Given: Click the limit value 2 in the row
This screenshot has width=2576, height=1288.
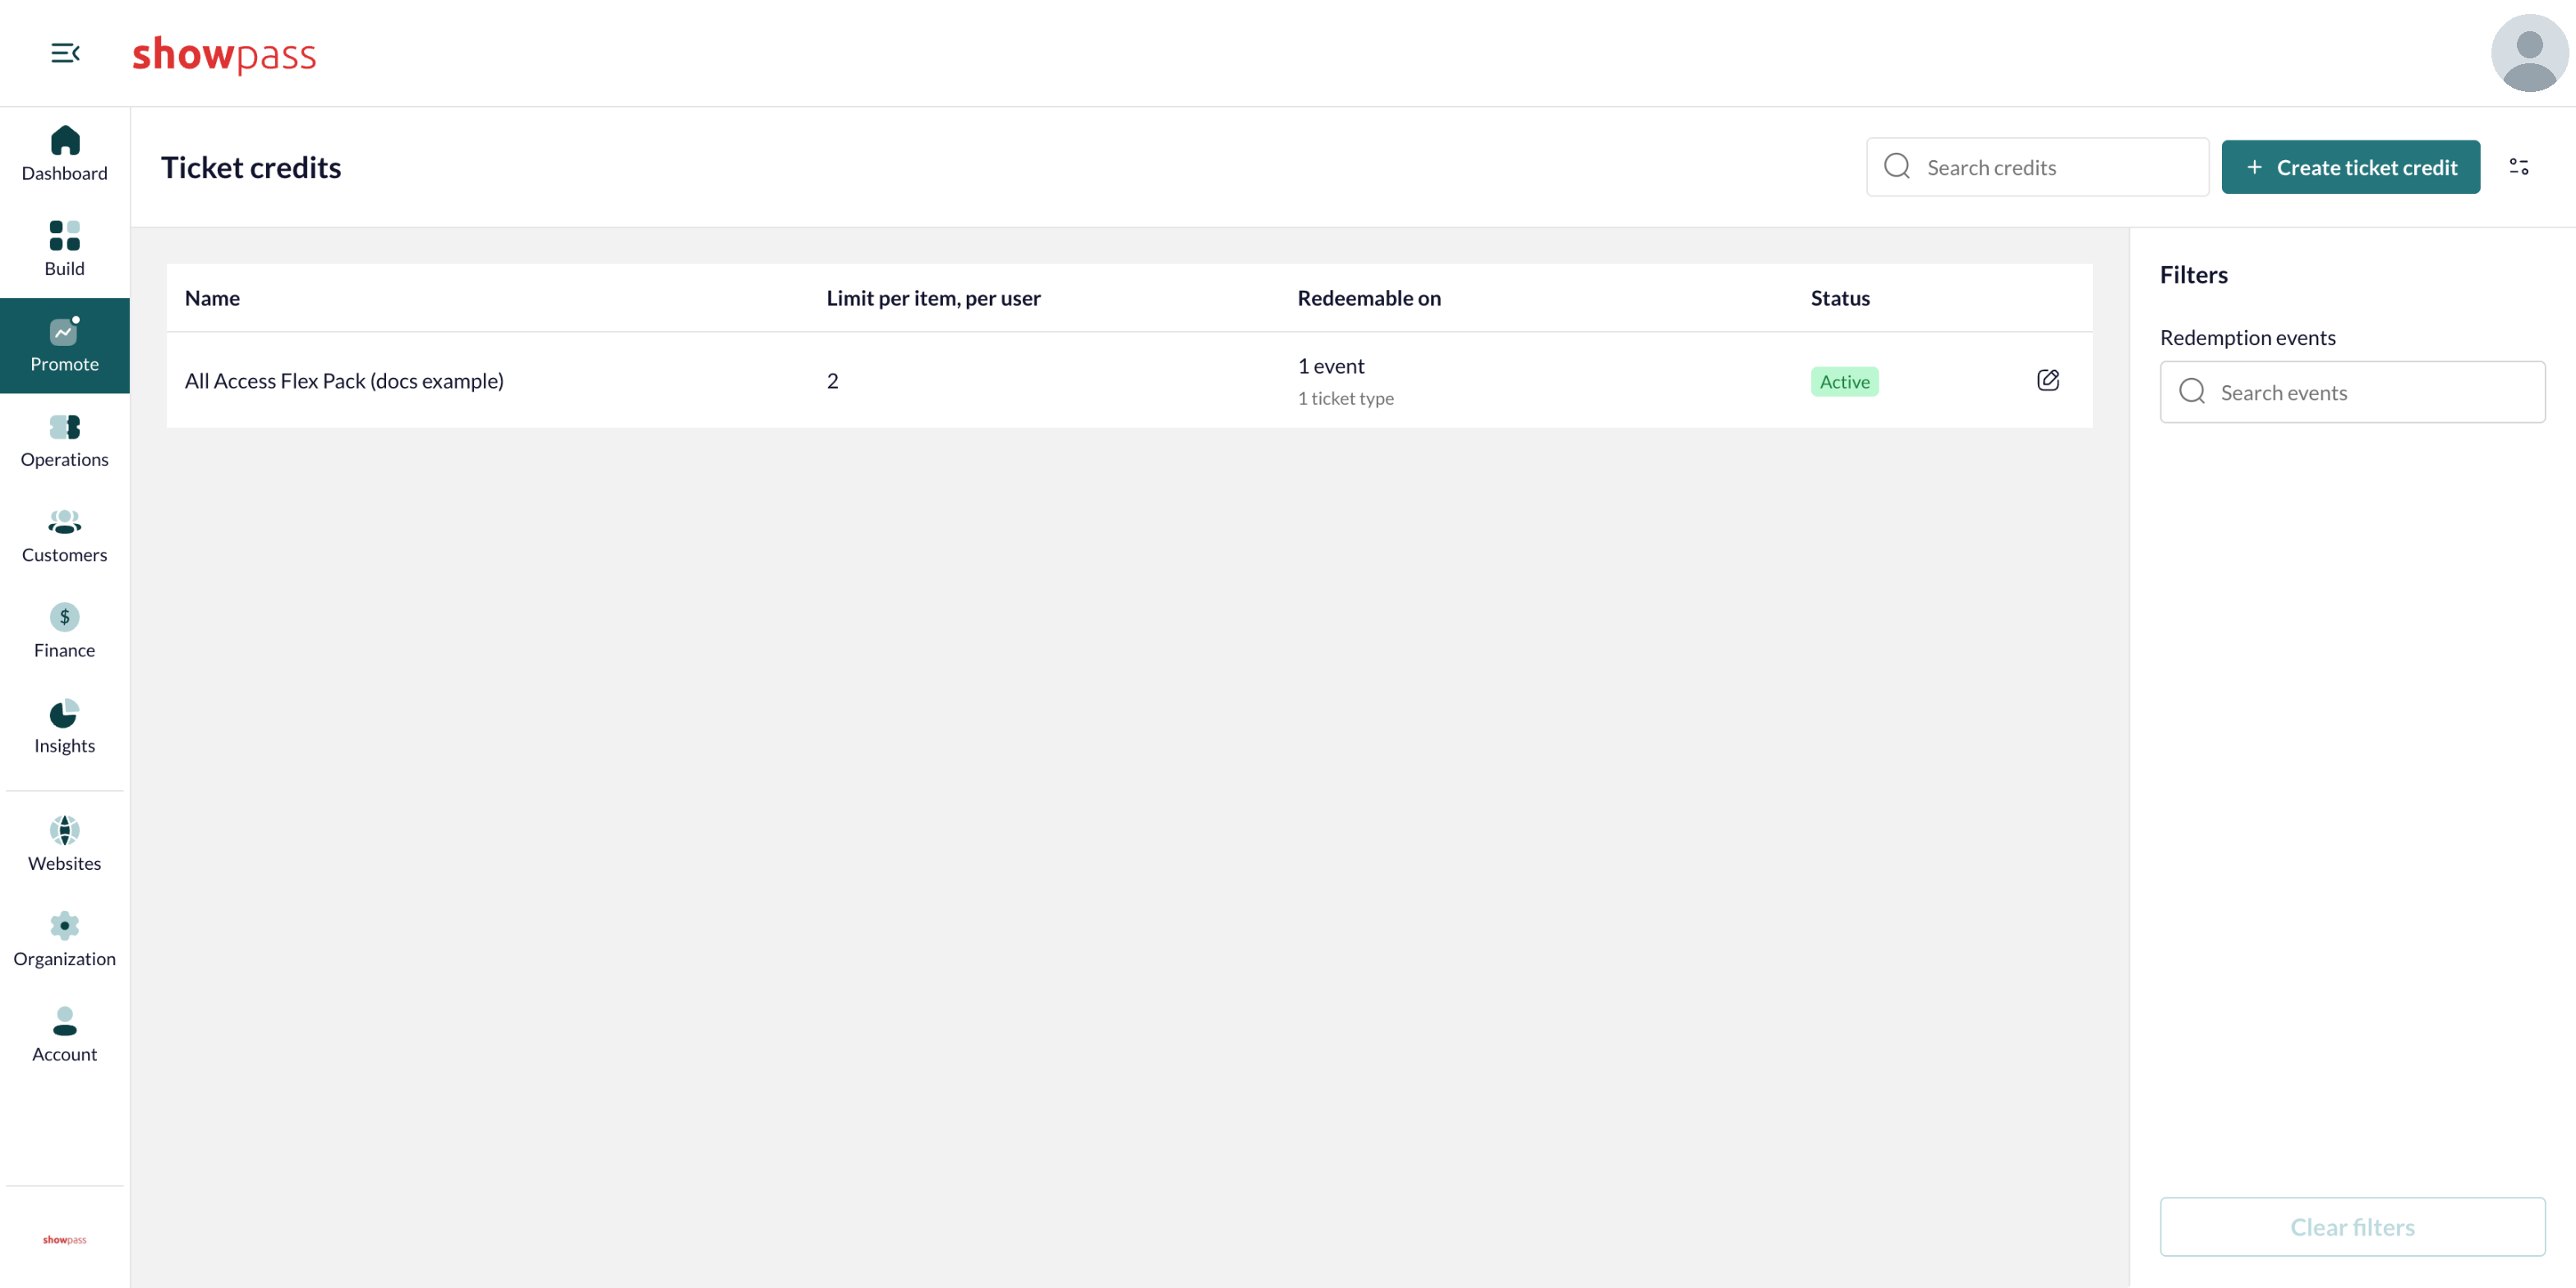Looking at the screenshot, I should coord(832,381).
